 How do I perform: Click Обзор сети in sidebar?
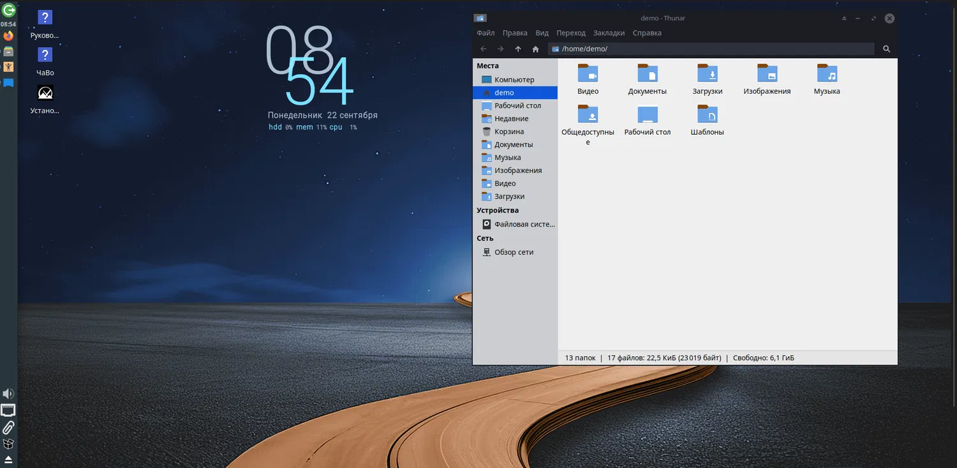[514, 252]
